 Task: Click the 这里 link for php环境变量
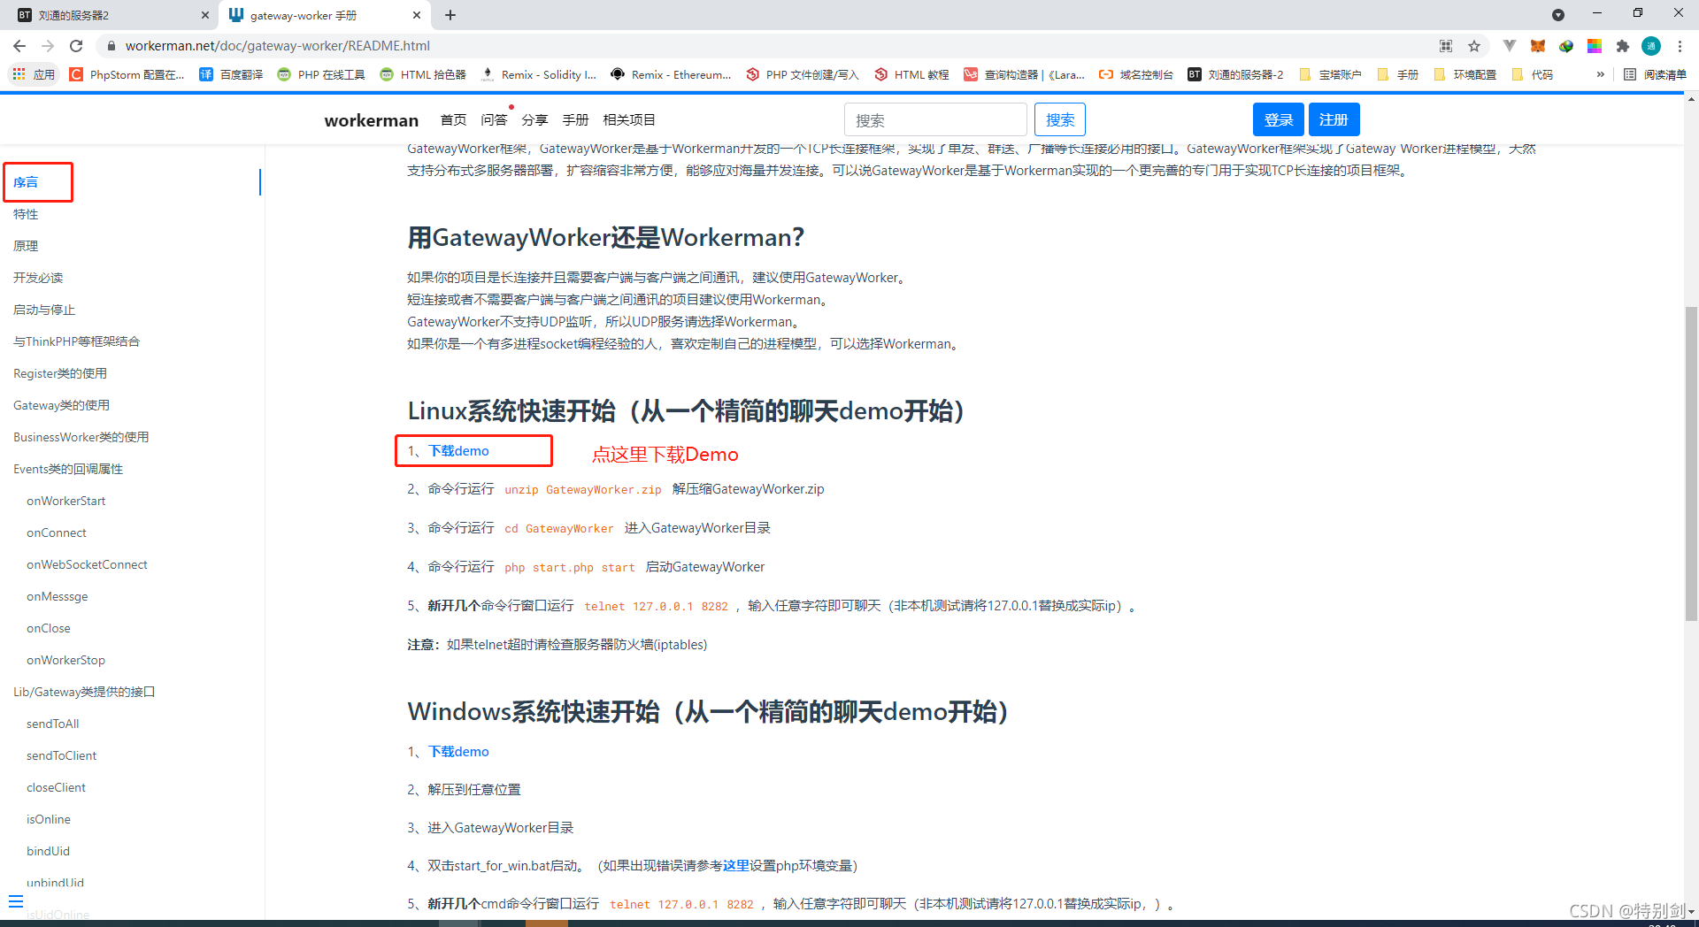pos(736,866)
